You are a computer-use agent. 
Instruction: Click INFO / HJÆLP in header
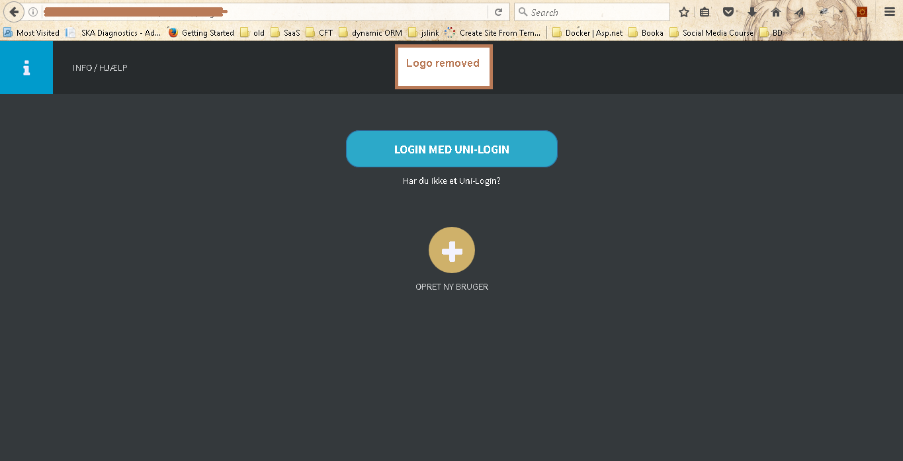(x=100, y=67)
